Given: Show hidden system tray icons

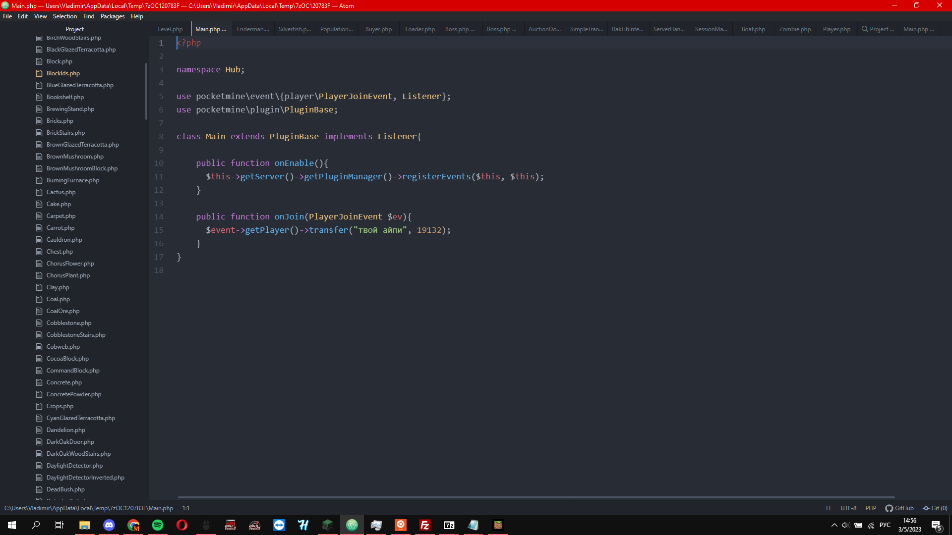Looking at the screenshot, I should tap(834, 525).
